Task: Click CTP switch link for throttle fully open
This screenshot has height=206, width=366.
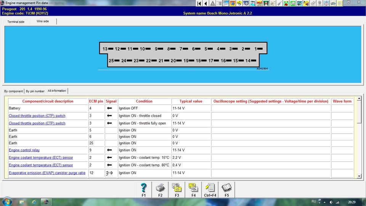Action: 37,124
